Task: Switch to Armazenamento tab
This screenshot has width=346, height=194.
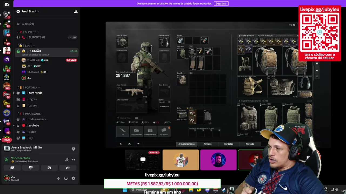Action: [187, 144]
